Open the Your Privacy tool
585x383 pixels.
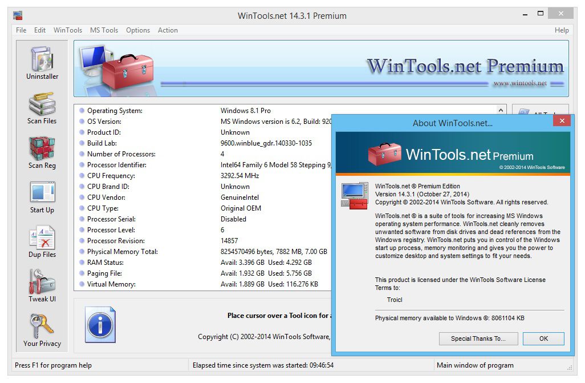pos(42,330)
